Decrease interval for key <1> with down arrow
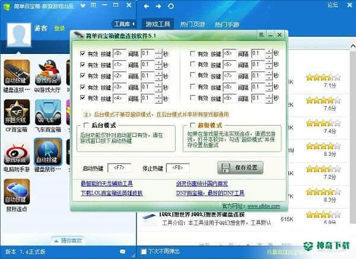 tap(158, 68)
